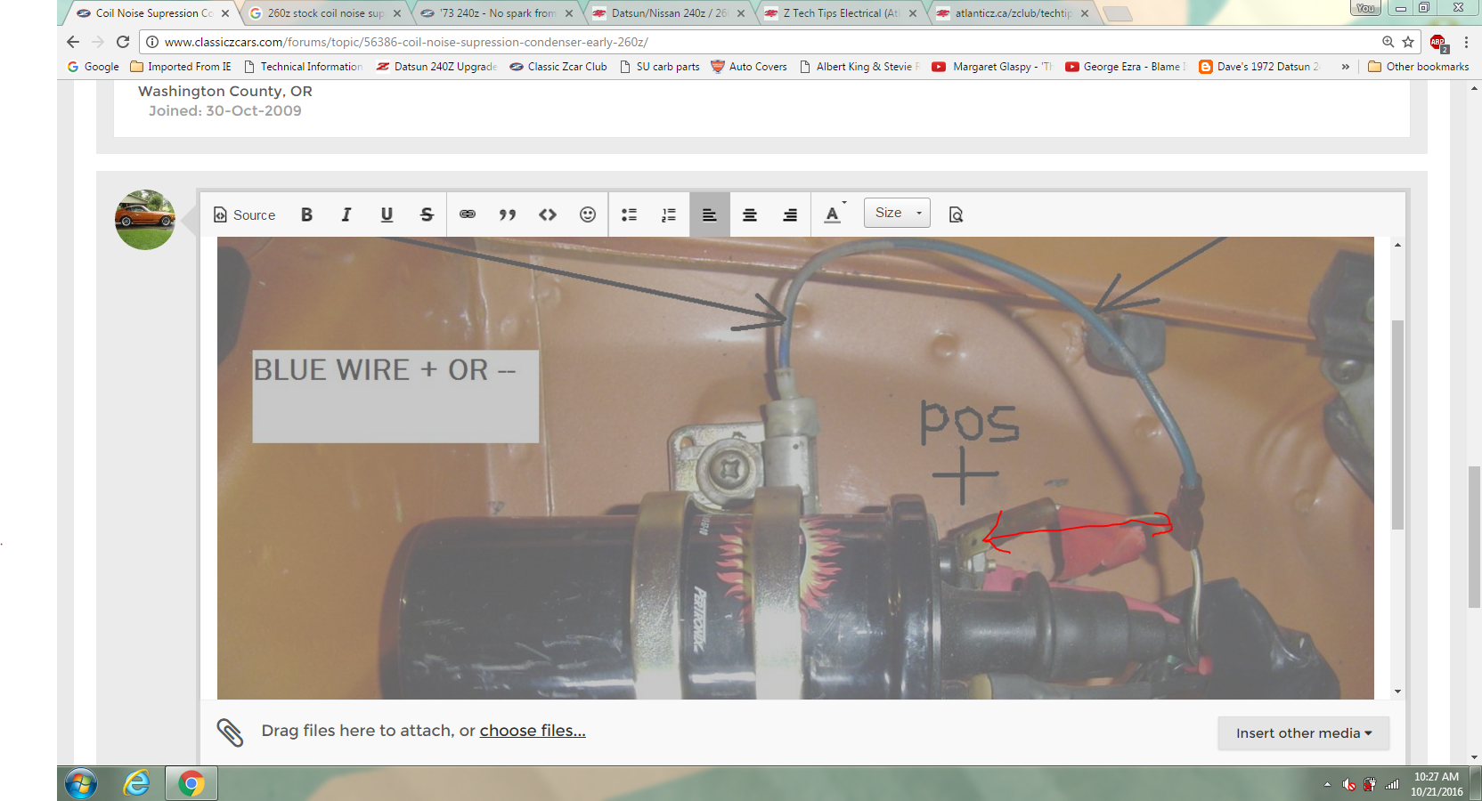Open Internet Explorer from the taskbar
The width and height of the screenshot is (1482, 801).
(x=136, y=783)
